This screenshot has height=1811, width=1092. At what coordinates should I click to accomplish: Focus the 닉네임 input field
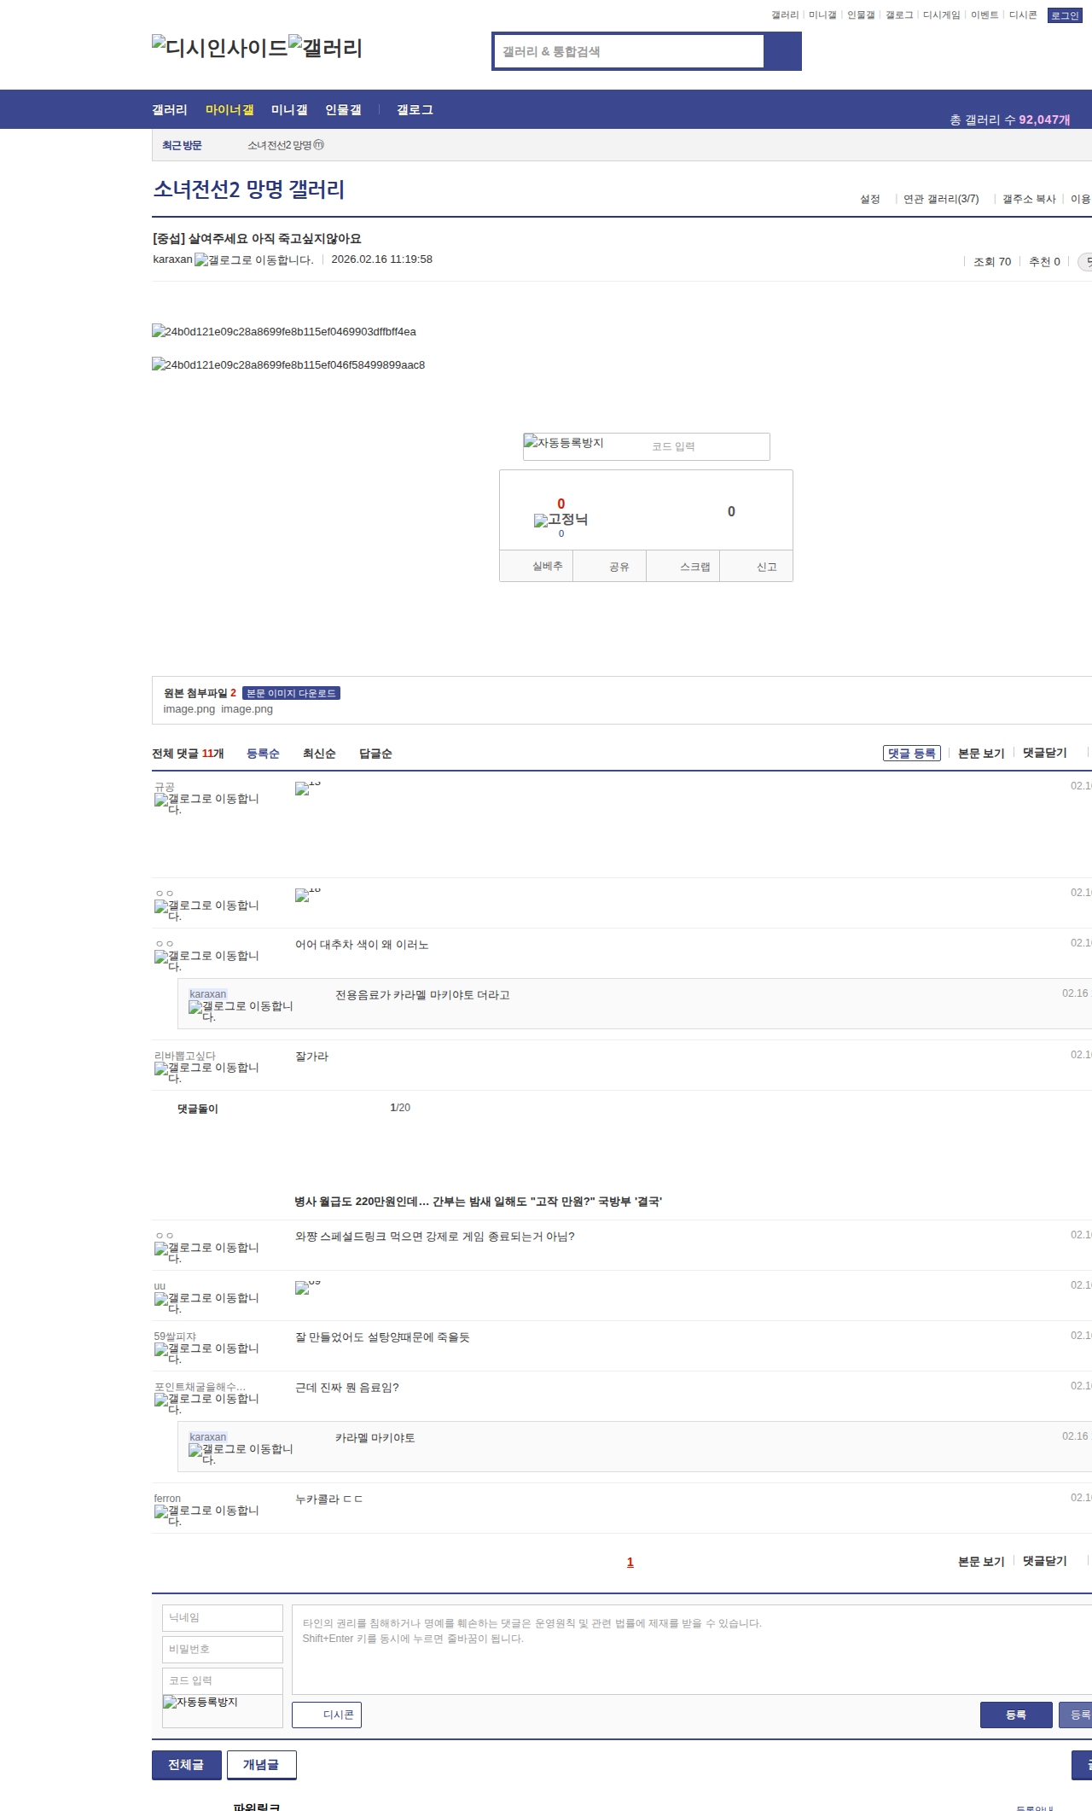(x=223, y=1618)
